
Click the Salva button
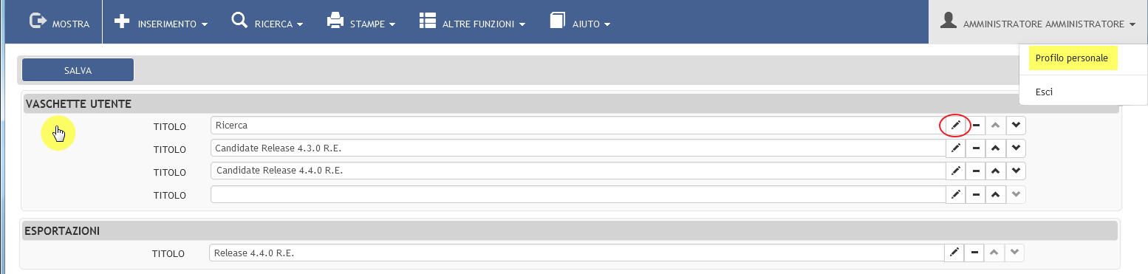coord(78,70)
